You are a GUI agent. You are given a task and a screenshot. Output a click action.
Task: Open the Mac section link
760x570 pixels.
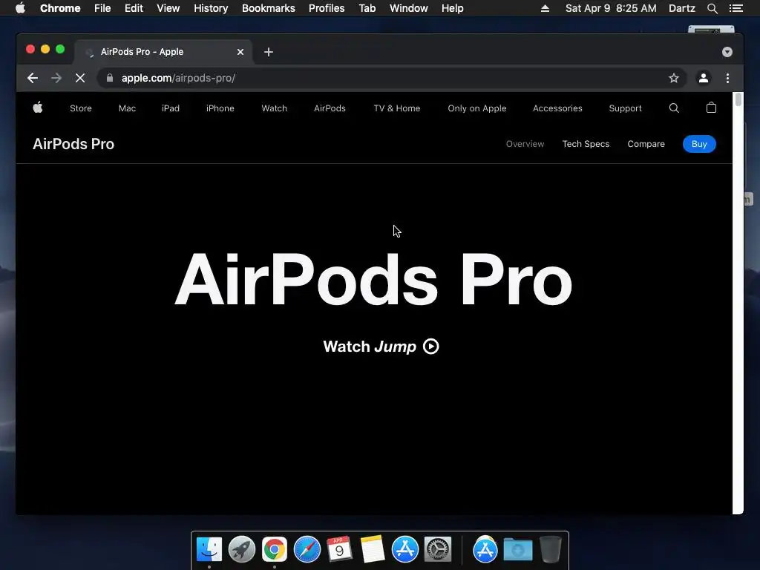pos(127,108)
